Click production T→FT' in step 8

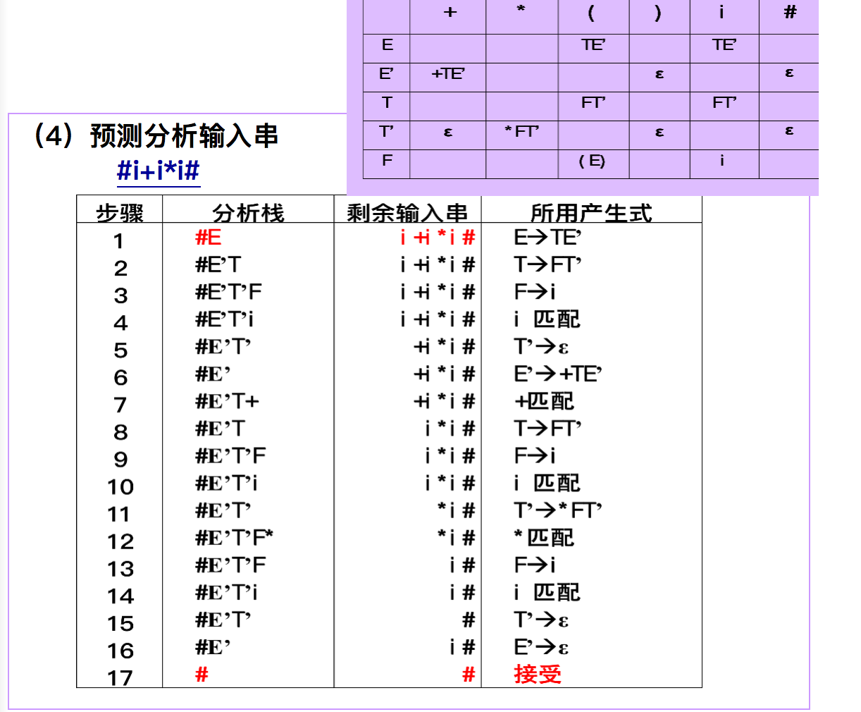547,429
